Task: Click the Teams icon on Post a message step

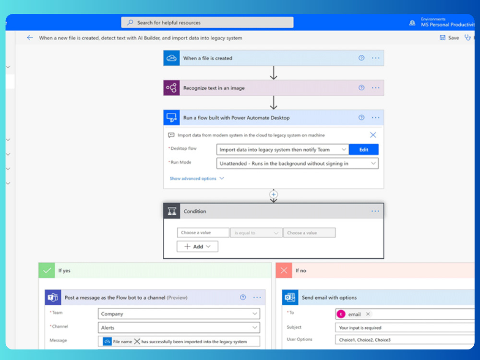Action: point(53,297)
